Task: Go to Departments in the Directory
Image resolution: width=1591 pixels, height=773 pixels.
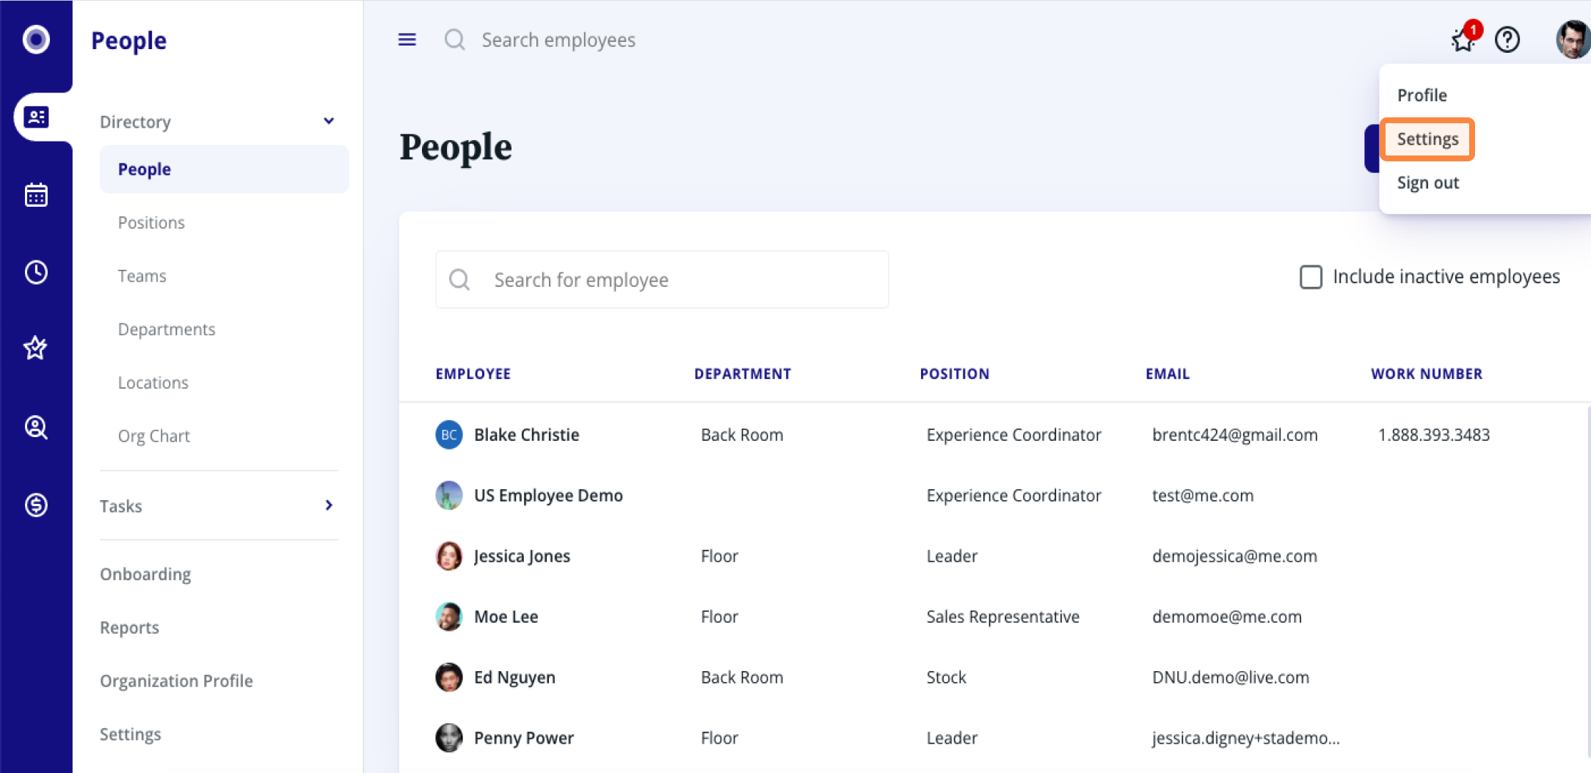Action: tap(167, 329)
